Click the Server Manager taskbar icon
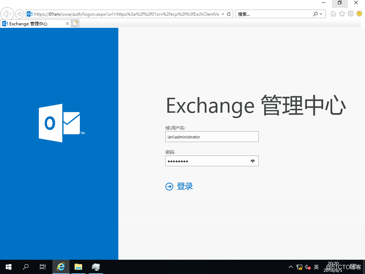The height and width of the screenshot is (274, 365). [x=96, y=267]
